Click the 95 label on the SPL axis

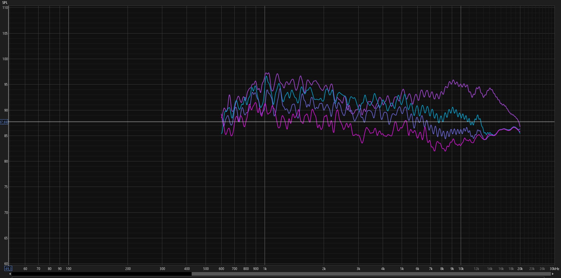coord(6,85)
